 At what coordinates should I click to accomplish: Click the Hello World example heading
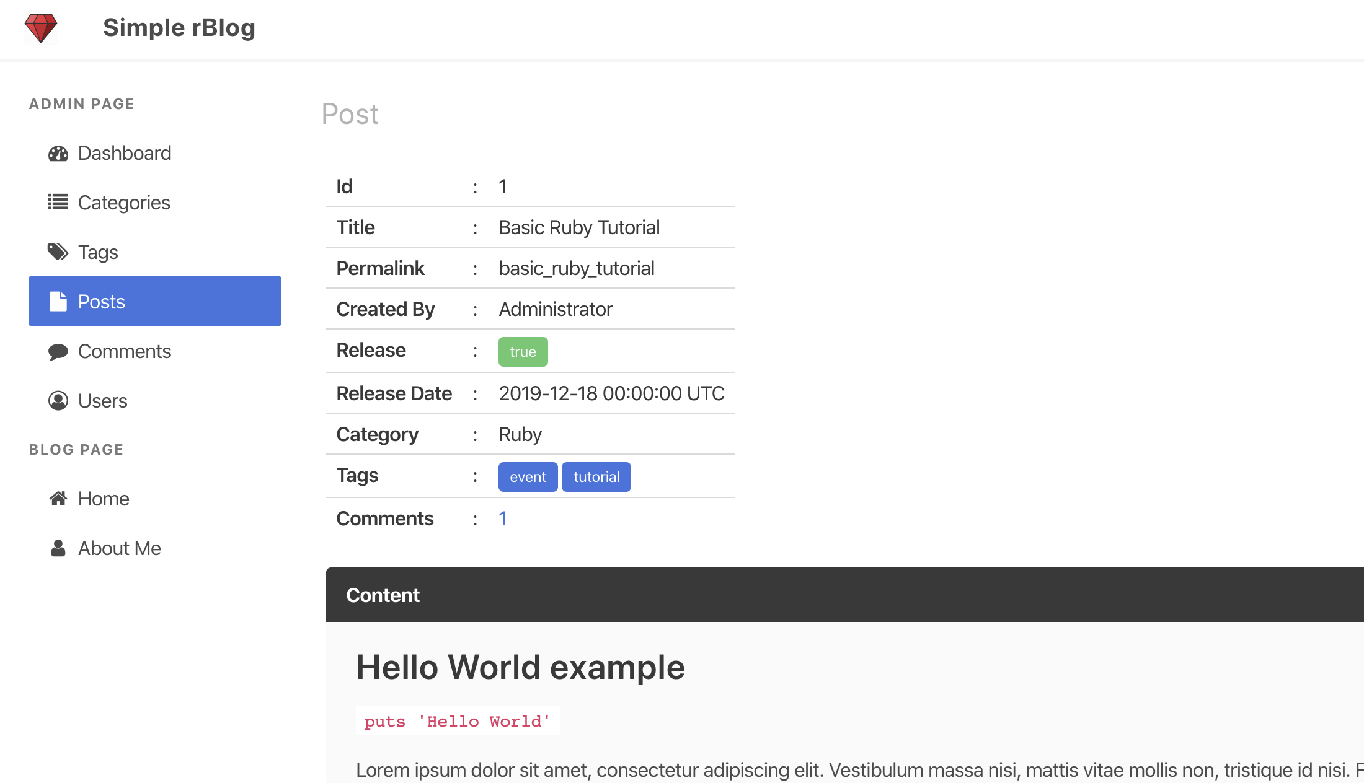(520, 667)
